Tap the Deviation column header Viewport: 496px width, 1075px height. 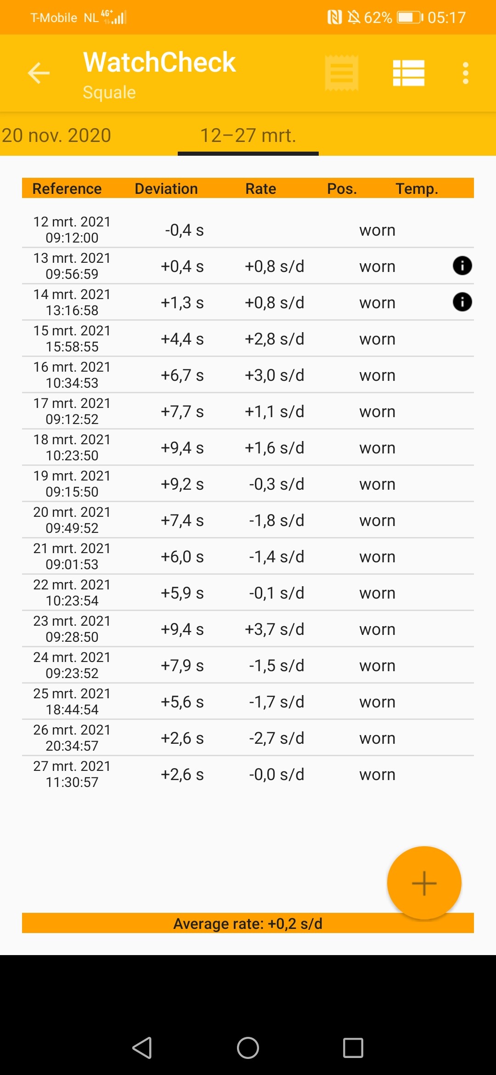(x=166, y=188)
